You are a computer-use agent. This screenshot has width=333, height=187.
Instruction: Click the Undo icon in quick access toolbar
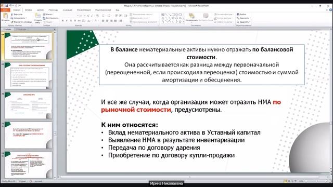10,6
